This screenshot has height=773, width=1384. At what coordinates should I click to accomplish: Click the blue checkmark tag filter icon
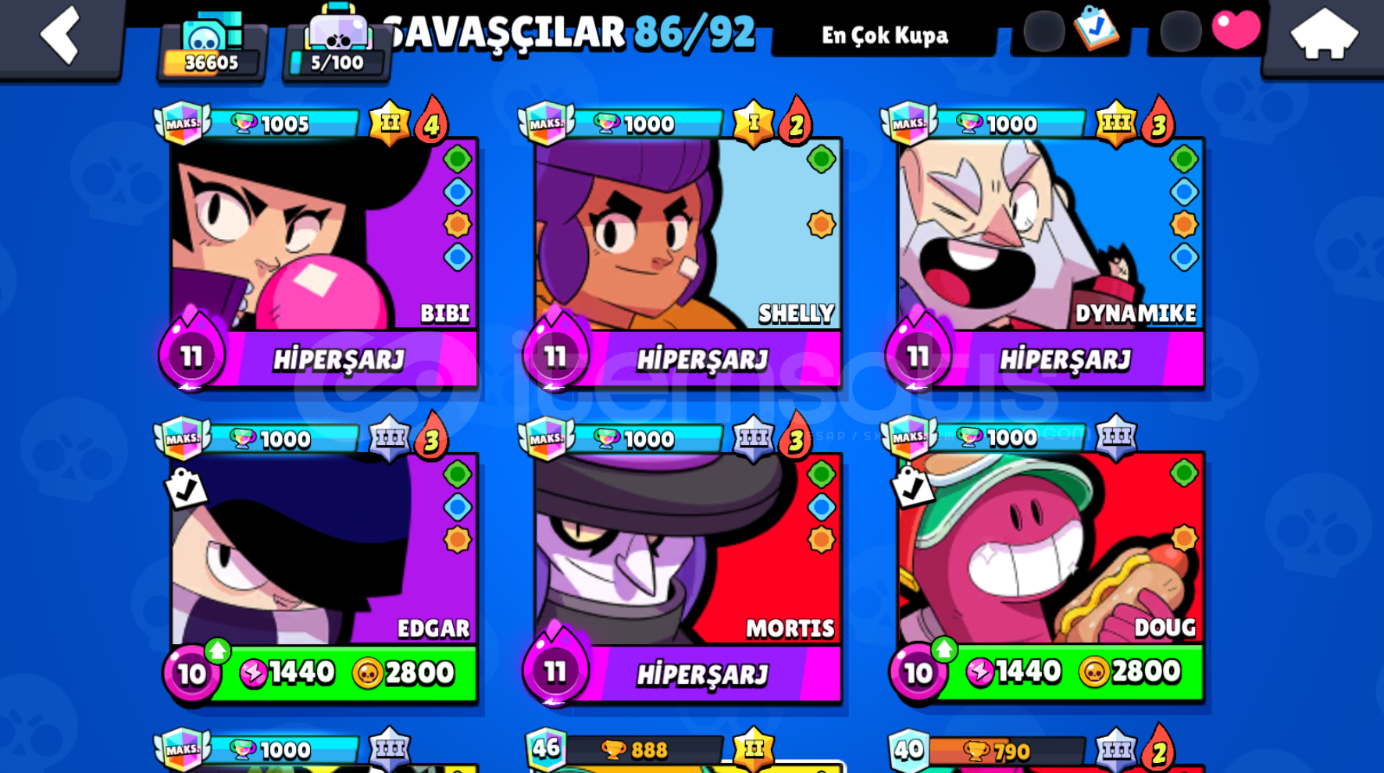1097,29
